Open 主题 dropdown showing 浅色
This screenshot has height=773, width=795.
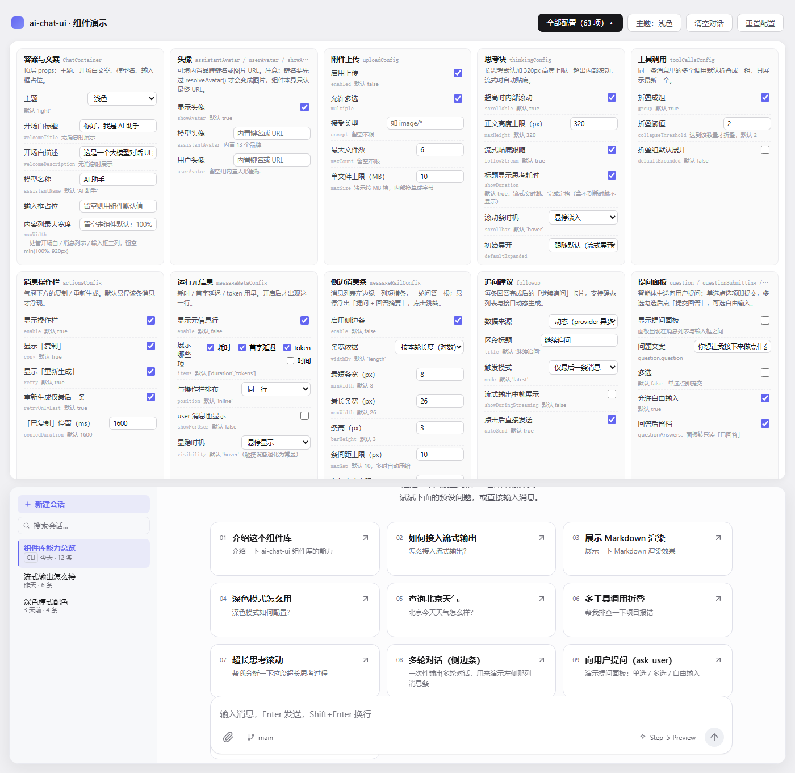pyautogui.click(x=122, y=98)
